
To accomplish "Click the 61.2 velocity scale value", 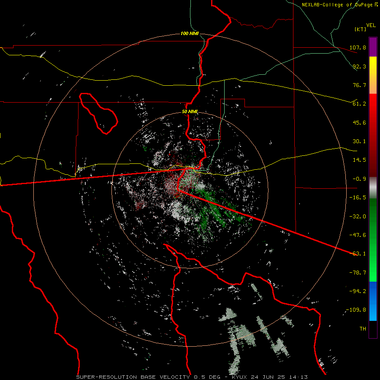I will [x=359, y=104].
